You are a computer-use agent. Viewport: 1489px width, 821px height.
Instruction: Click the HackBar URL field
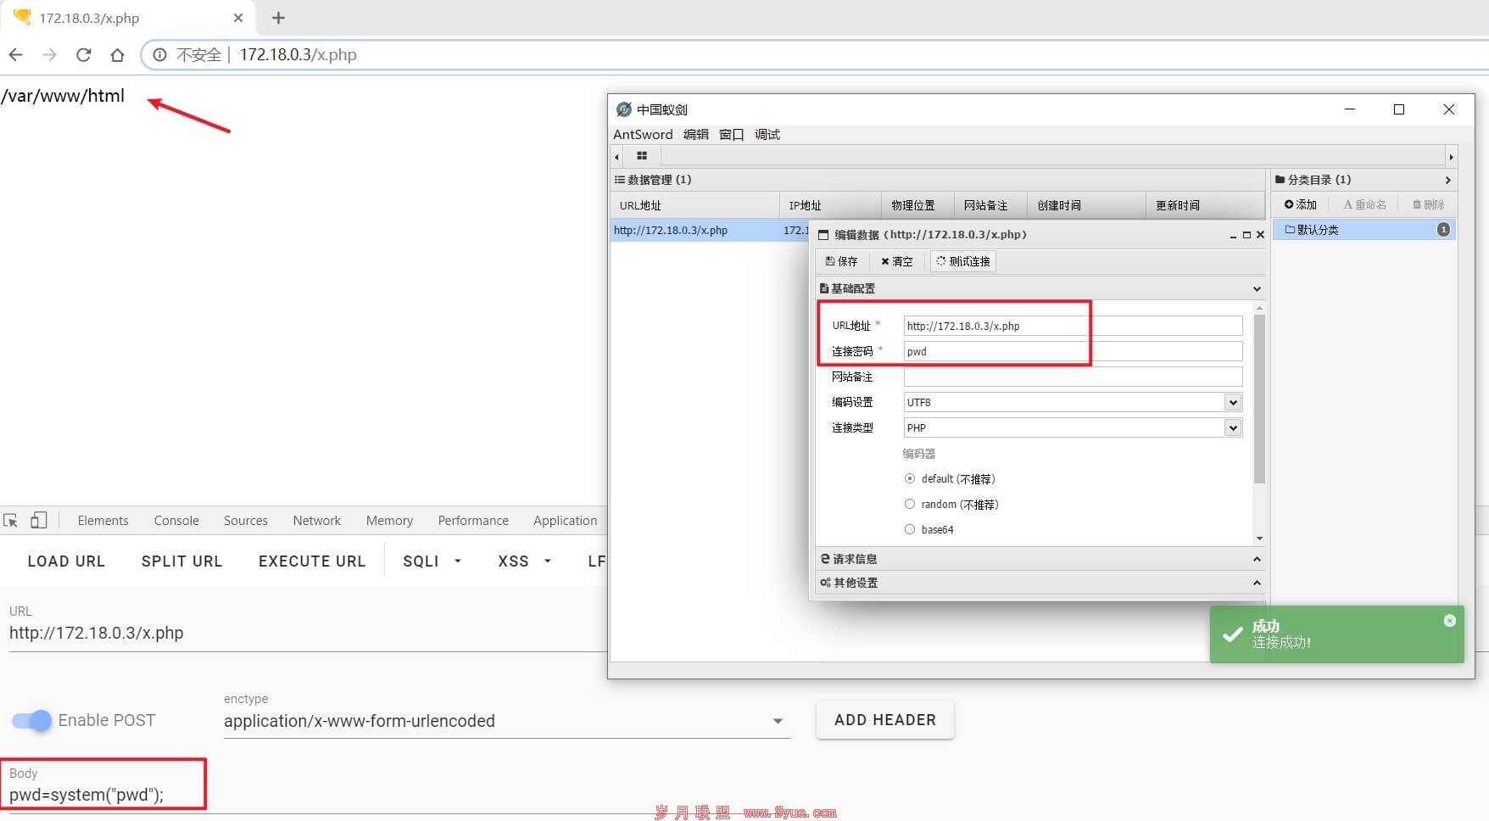(x=307, y=634)
